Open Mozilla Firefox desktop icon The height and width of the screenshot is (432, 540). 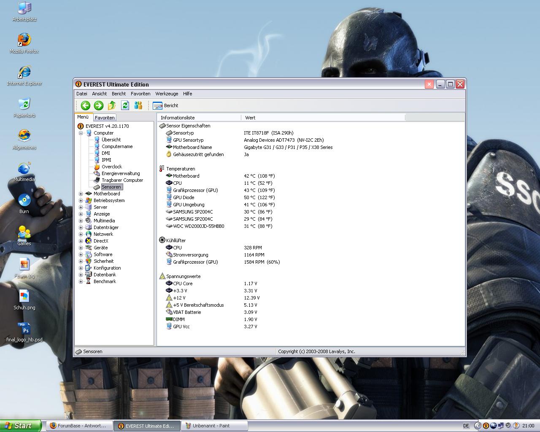pyautogui.click(x=24, y=43)
